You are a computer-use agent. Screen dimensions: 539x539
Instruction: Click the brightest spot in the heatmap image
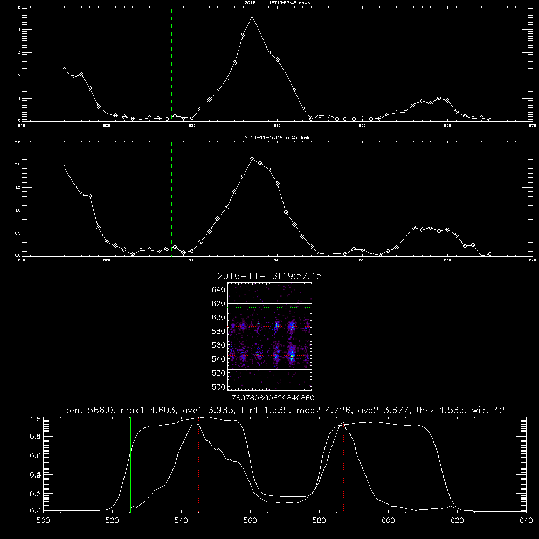coord(292,357)
